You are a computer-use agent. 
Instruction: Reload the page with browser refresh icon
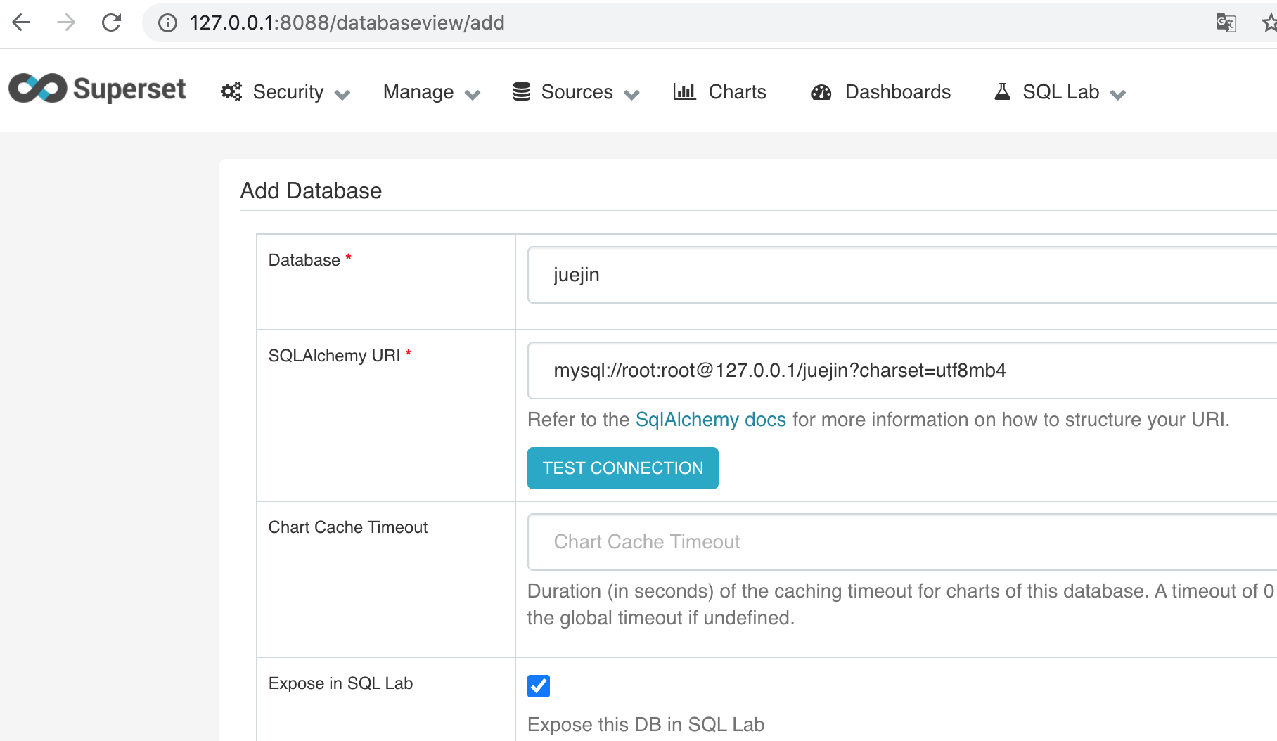point(111,23)
